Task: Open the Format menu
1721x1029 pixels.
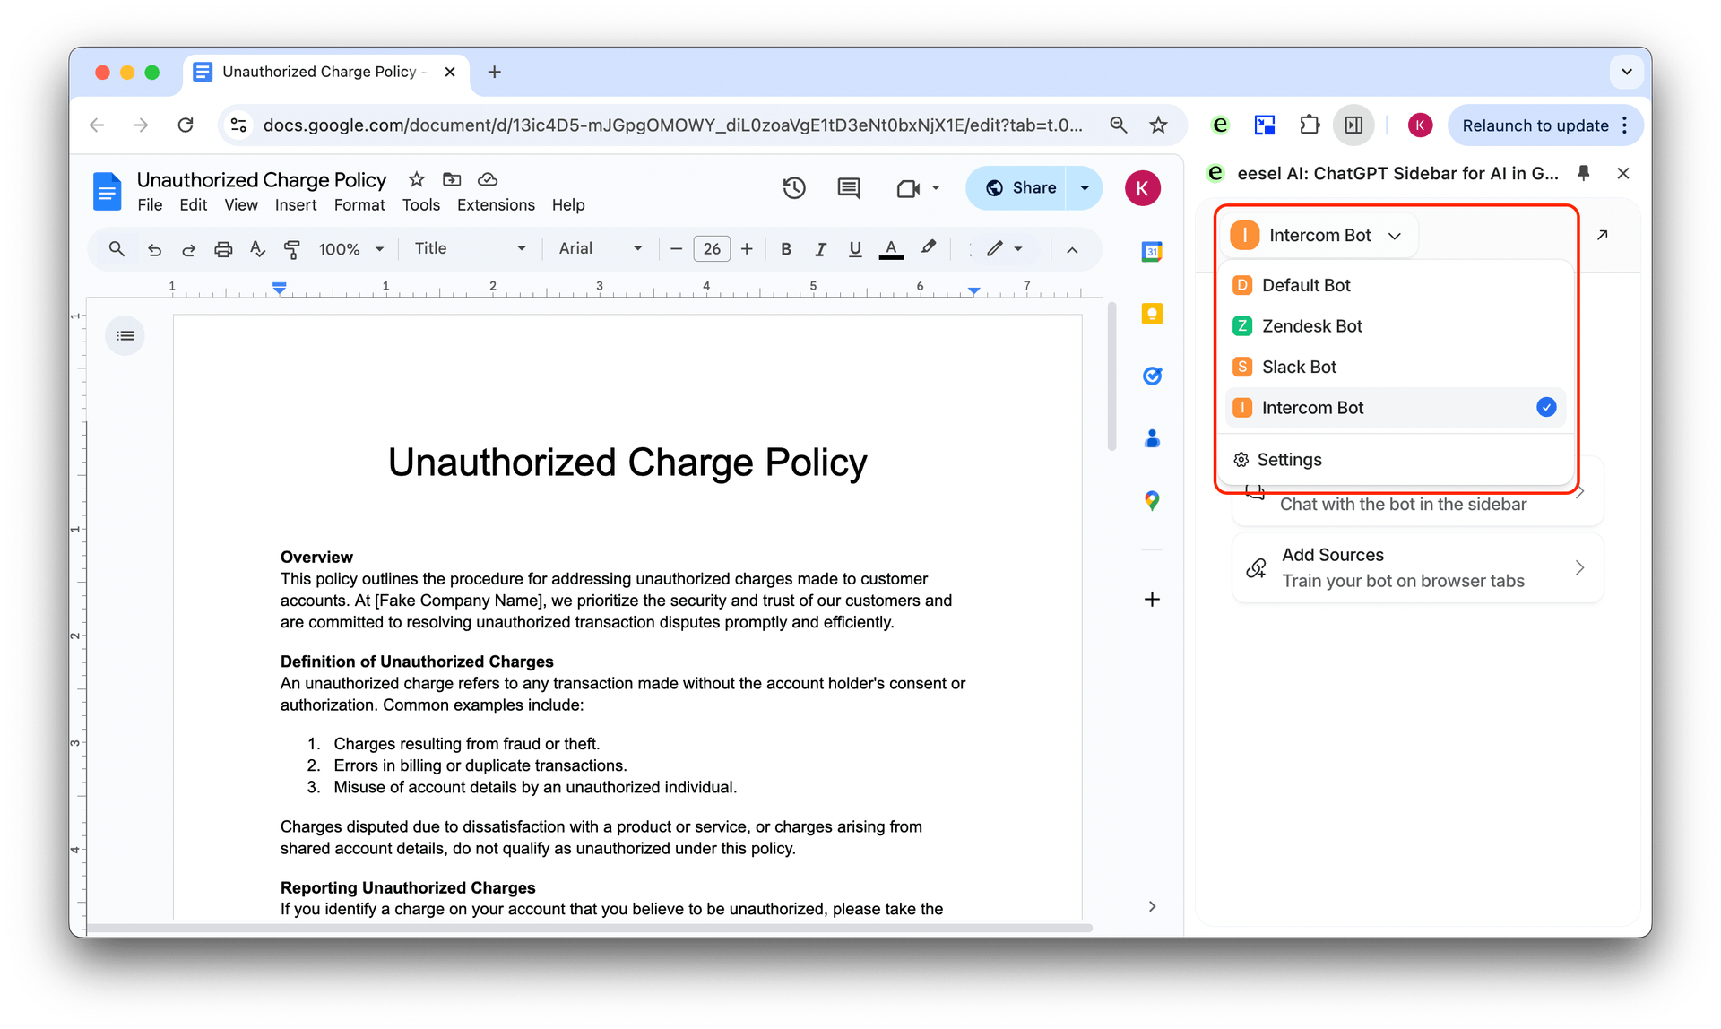Action: click(x=359, y=205)
